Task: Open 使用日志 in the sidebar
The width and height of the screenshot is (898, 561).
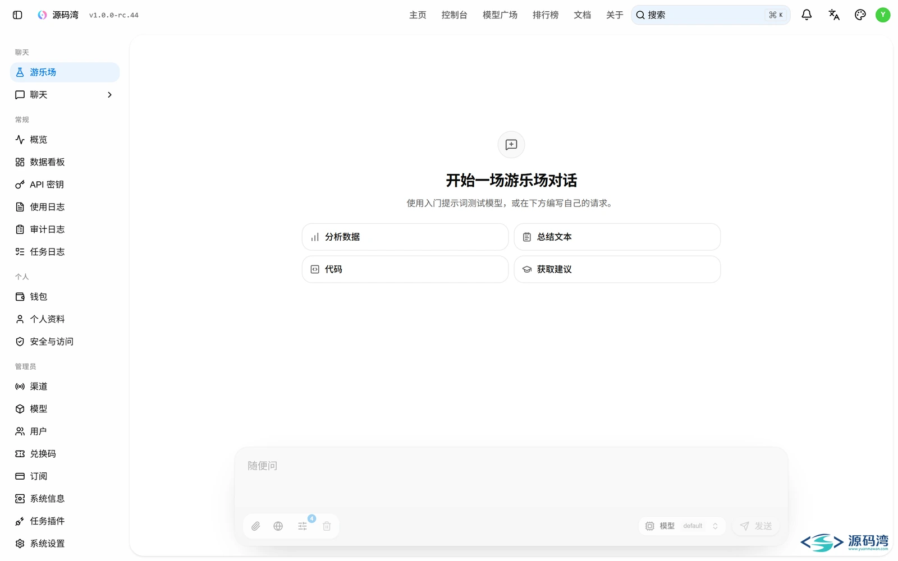Action: (x=65, y=207)
